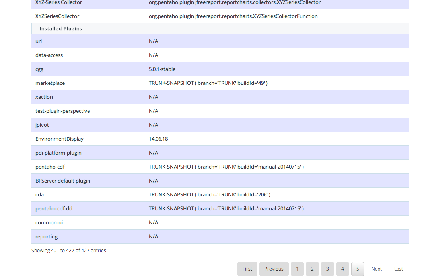The height and width of the screenshot is (277, 426).
Task: Open the Previous page of entries
Action: coord(274,269)
